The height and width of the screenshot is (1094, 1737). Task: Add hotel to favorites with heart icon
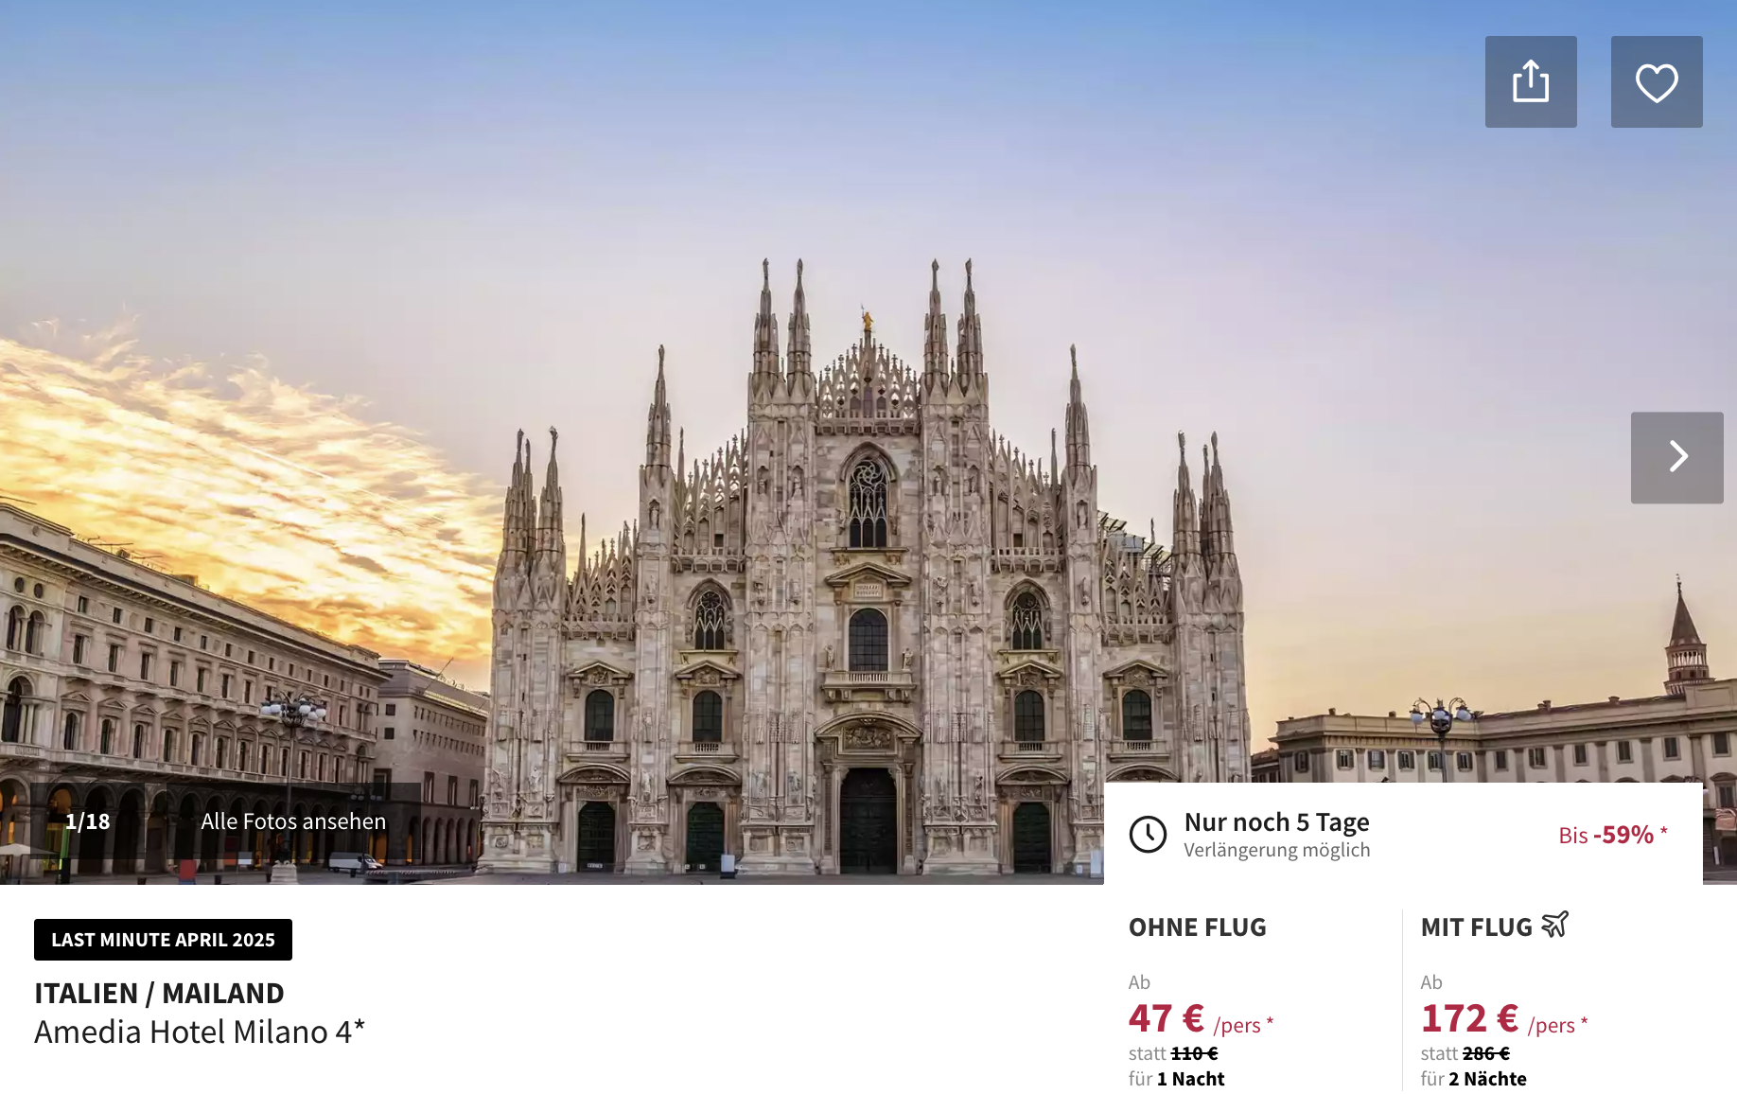(1657, 81)
